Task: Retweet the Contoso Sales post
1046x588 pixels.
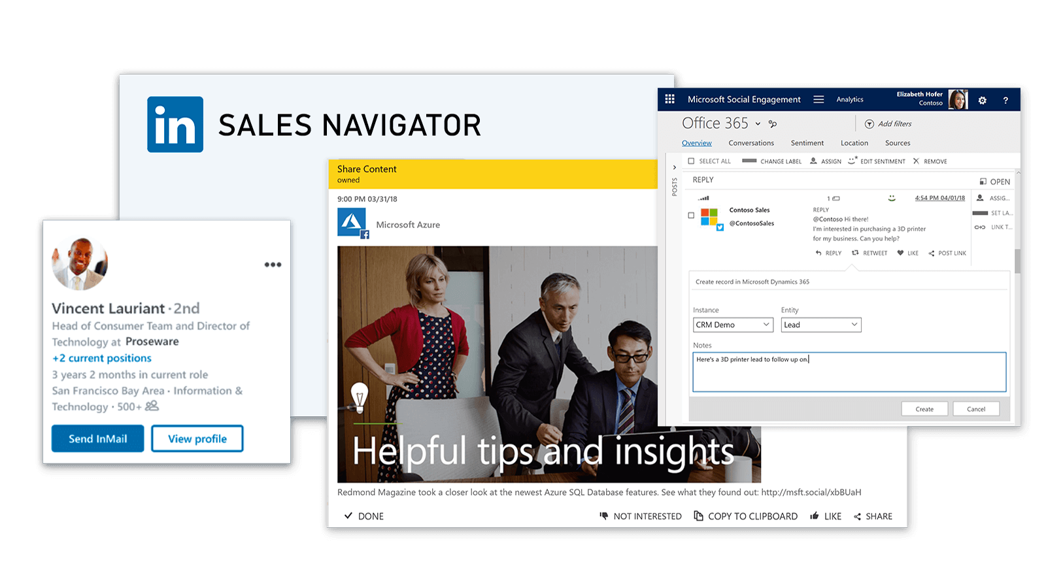Action: [869, 253]
